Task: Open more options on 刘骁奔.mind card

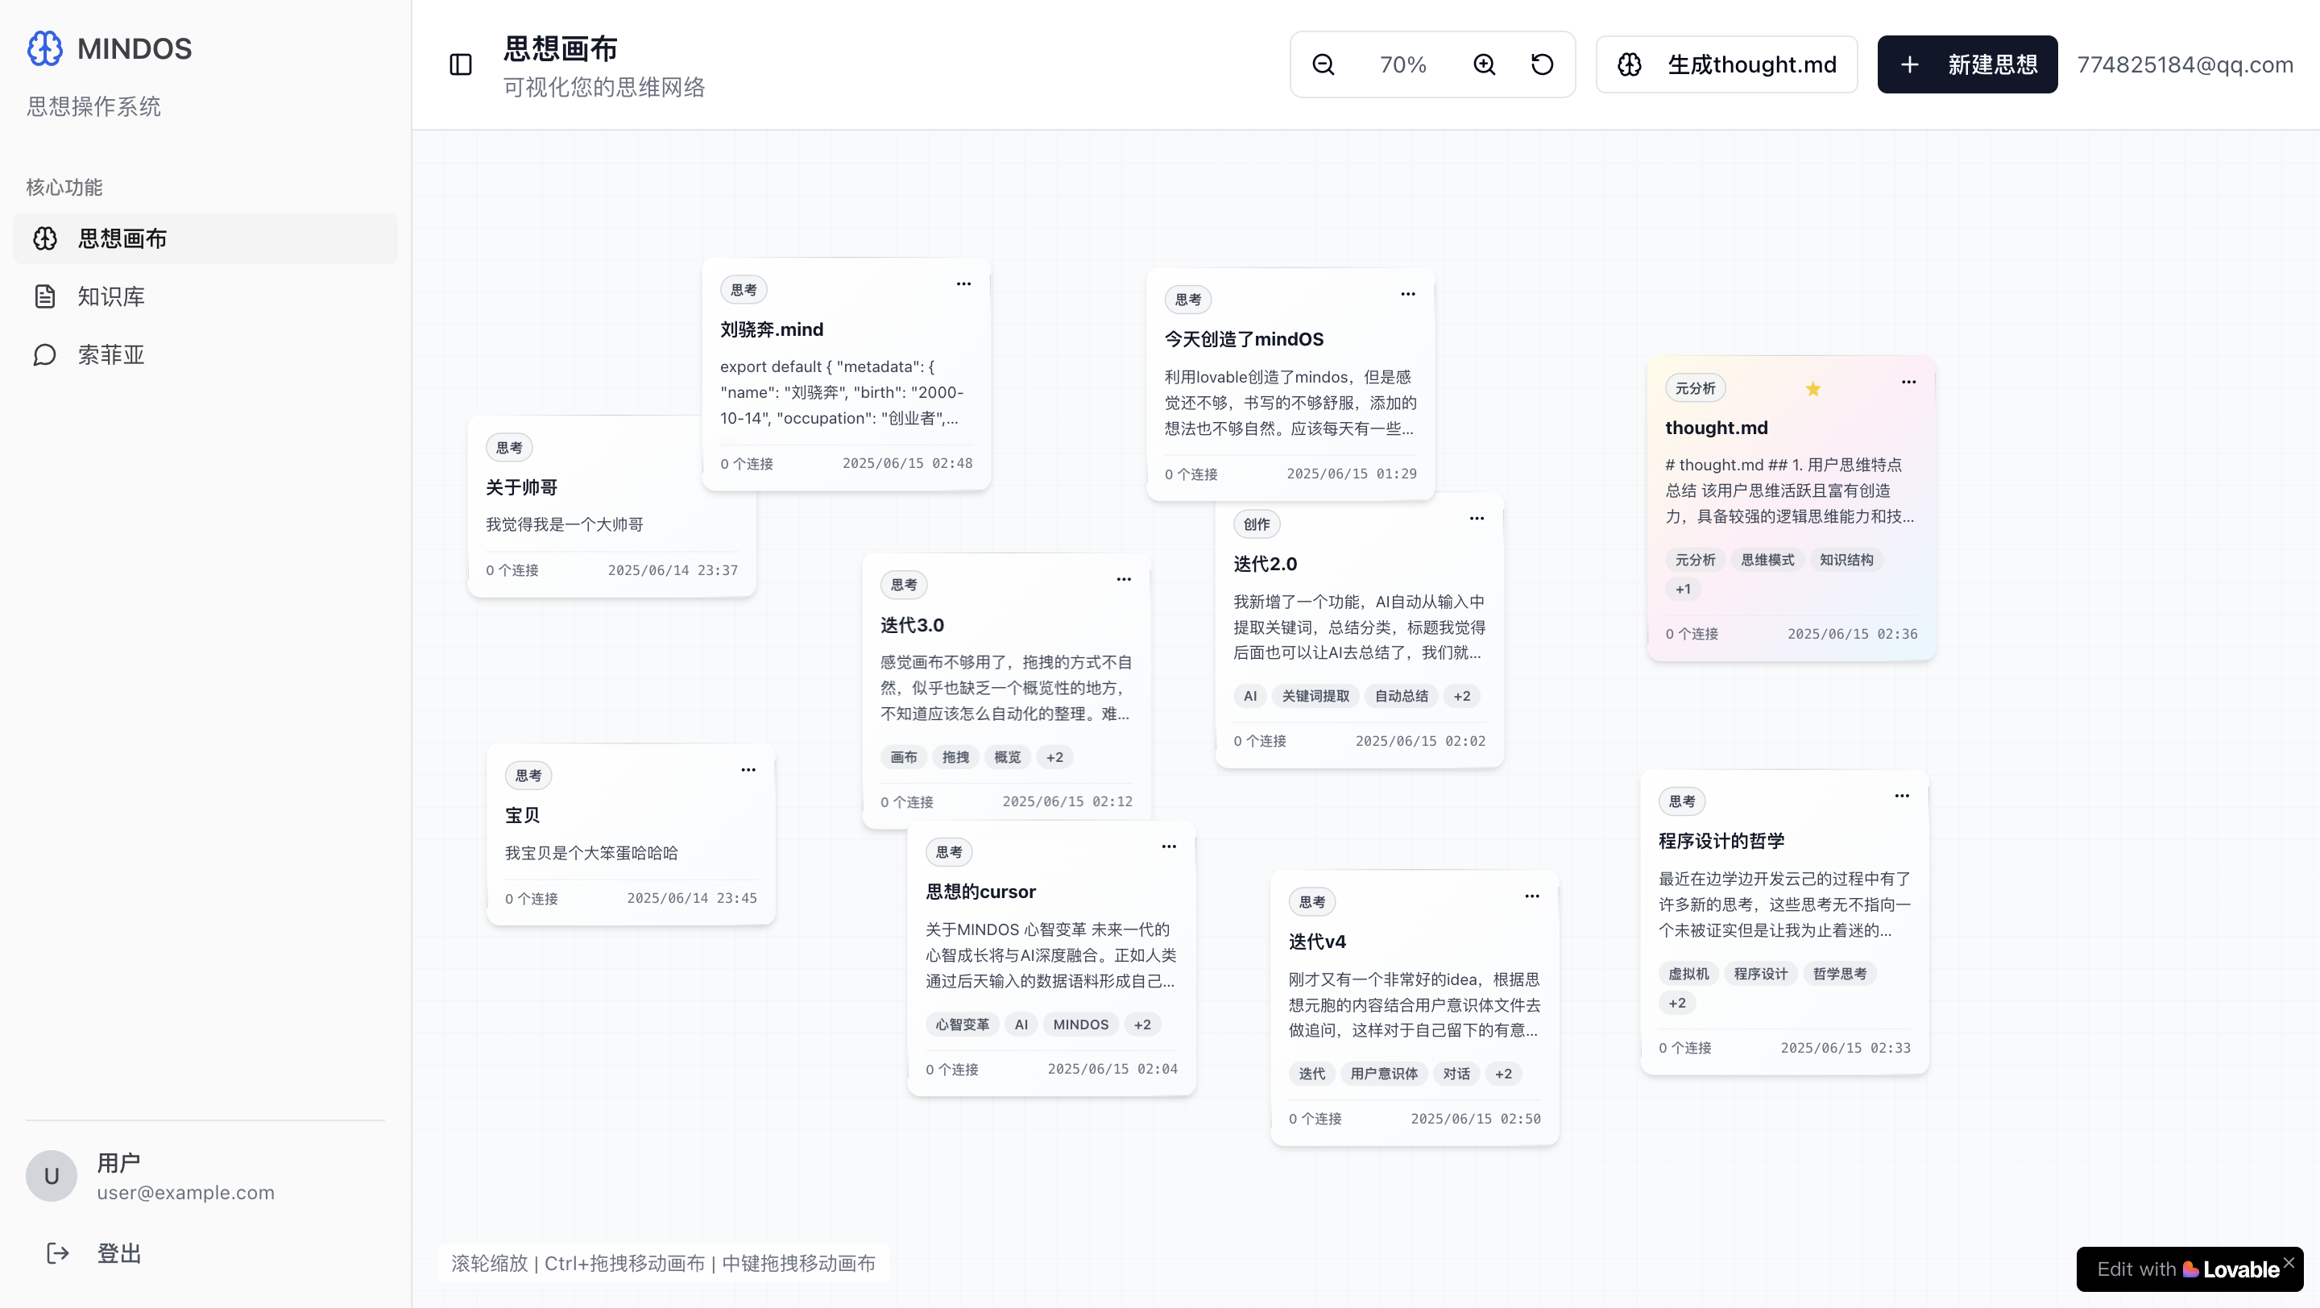Action: click(x=963, y=284)
